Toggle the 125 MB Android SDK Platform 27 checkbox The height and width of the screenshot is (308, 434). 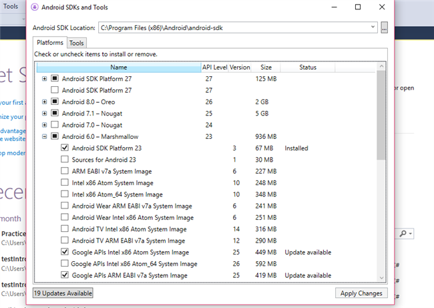(55, 78)
